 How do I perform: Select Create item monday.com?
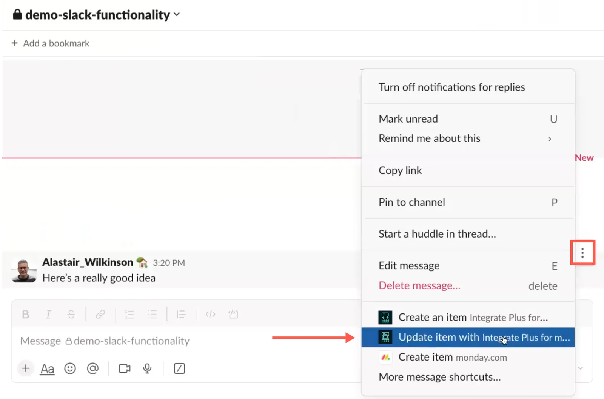point(468,357)
